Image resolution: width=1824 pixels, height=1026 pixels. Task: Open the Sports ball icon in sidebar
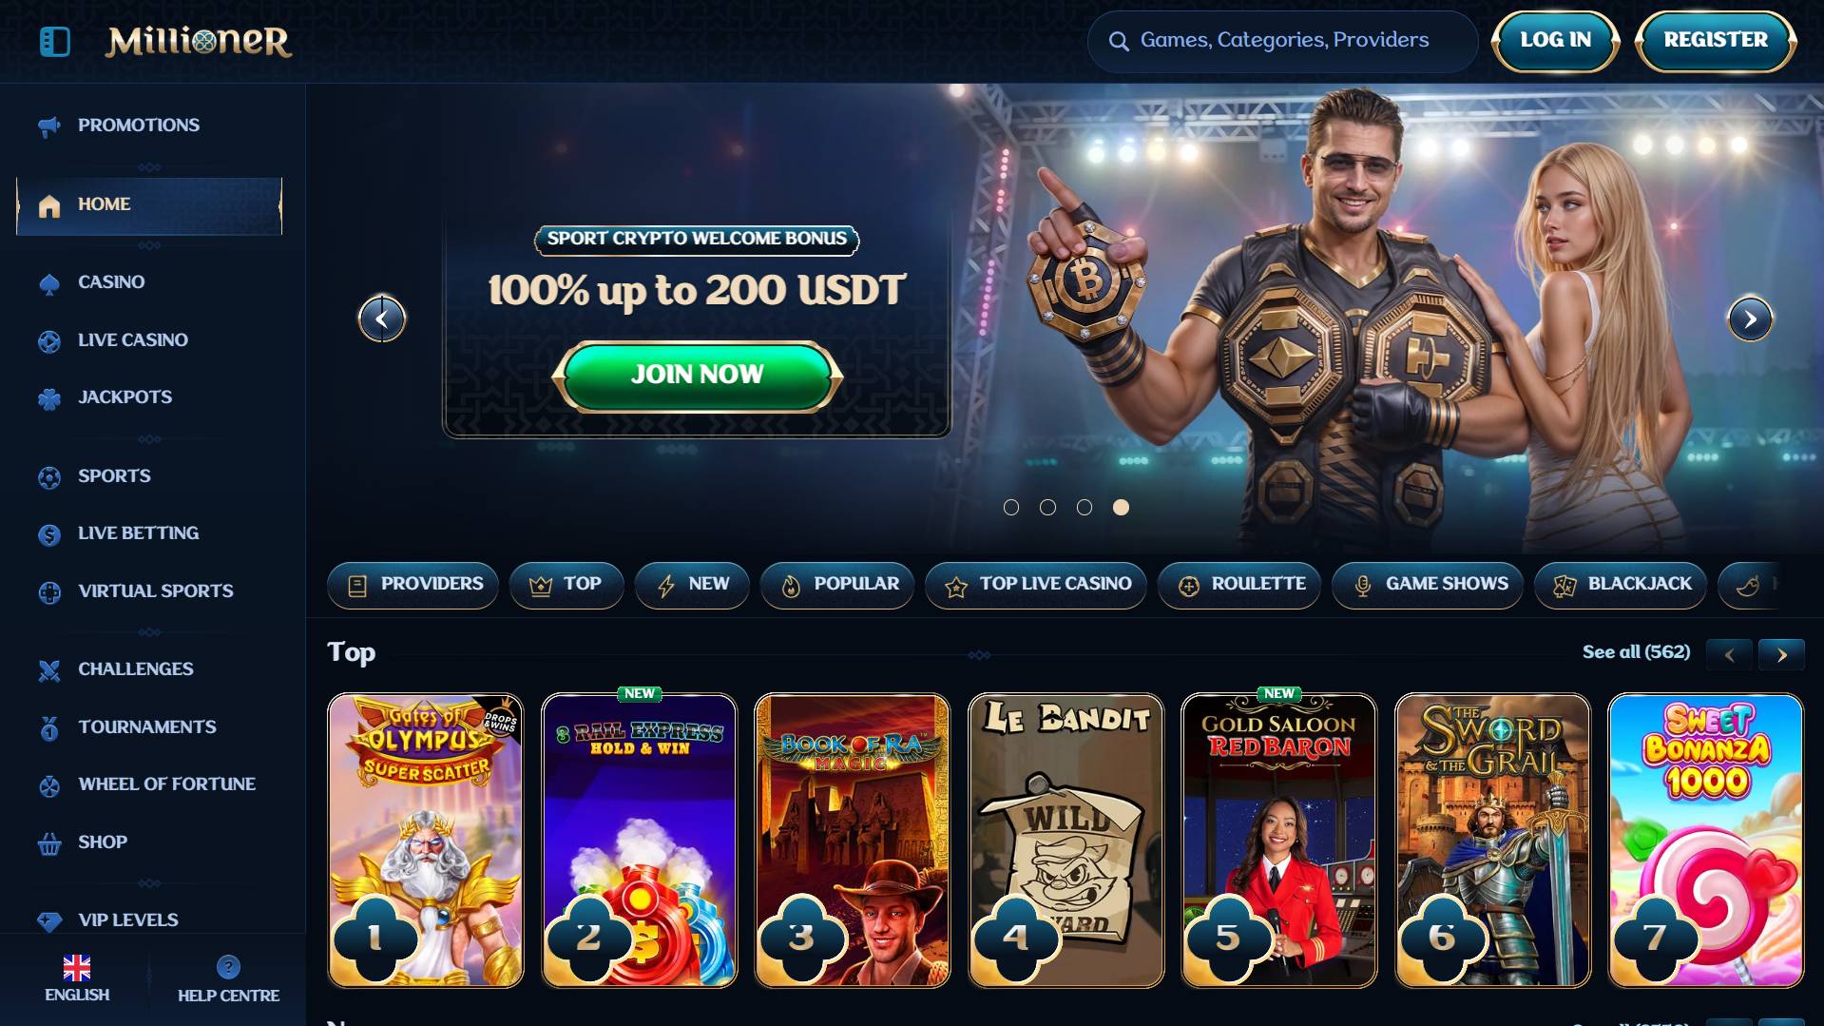pos(49,477)
